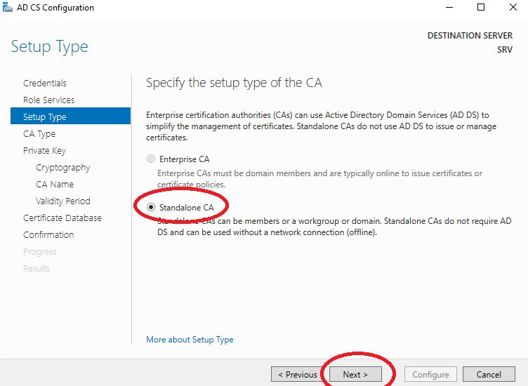The height and width of the screenshot is (386, 528).
Task: Close the AD CS Configuration wizard
Action: (x=513, y=8)
